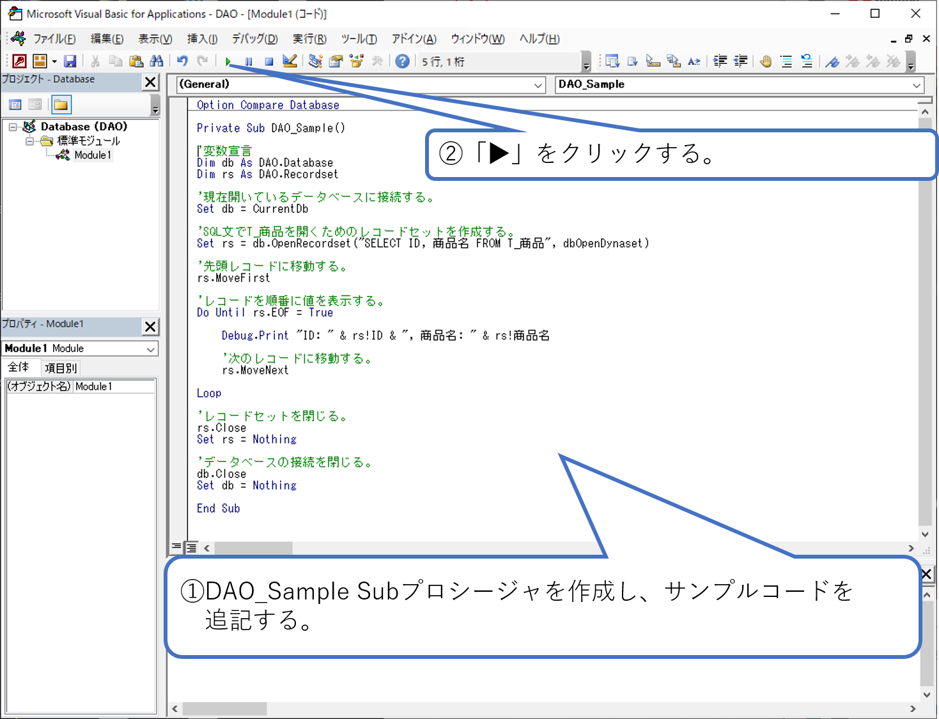
Task: Click the Help question mark button
Action: 401,61
